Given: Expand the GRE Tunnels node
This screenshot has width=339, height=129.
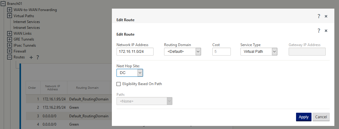Looking at the screenshot, I should [10, 39].
